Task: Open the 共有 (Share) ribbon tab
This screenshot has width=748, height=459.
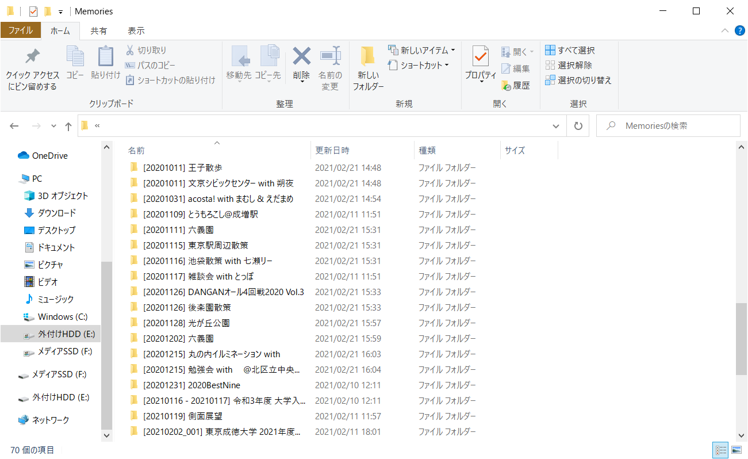Action: pyautogui.click(x=98, y=31)
